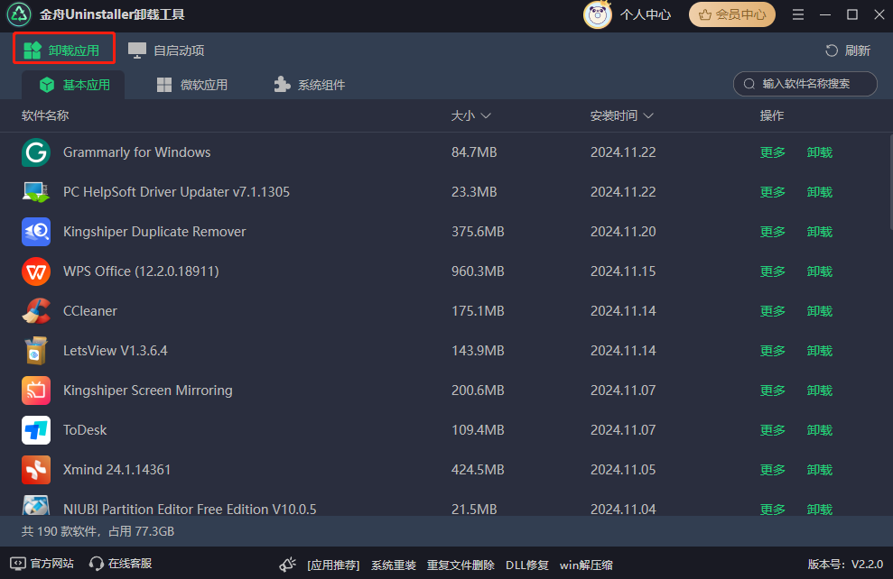
Task: Switch to the 自启动项 tab
Action: pos(166,51)
